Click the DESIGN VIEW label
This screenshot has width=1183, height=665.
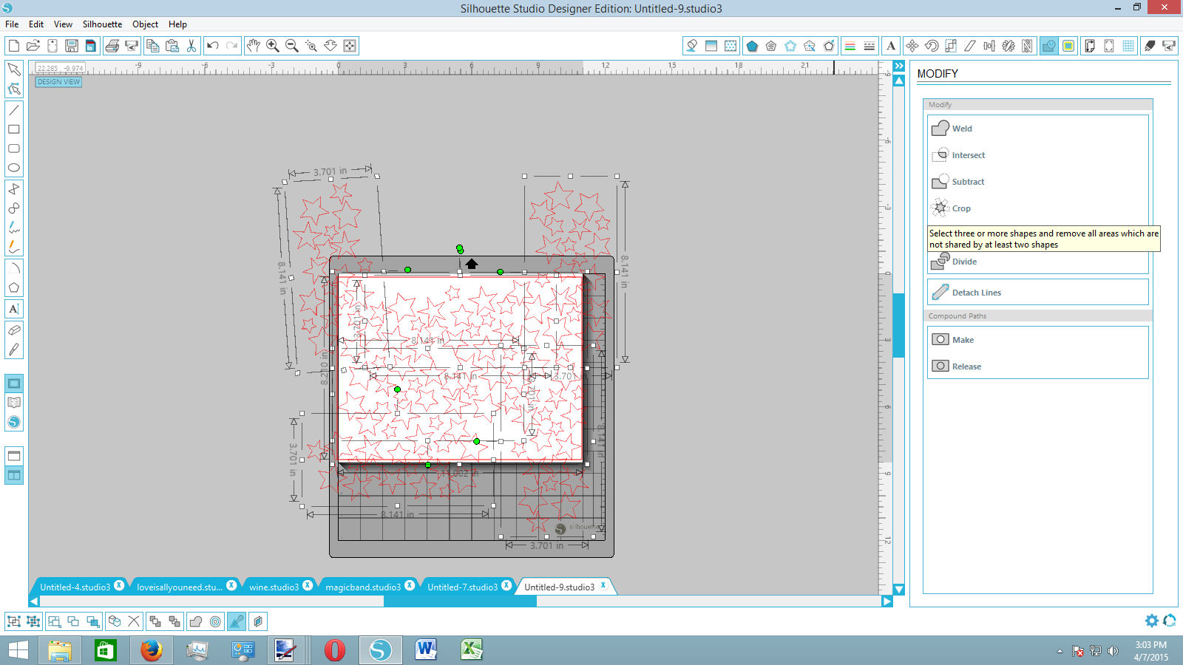tap(58, 82)
